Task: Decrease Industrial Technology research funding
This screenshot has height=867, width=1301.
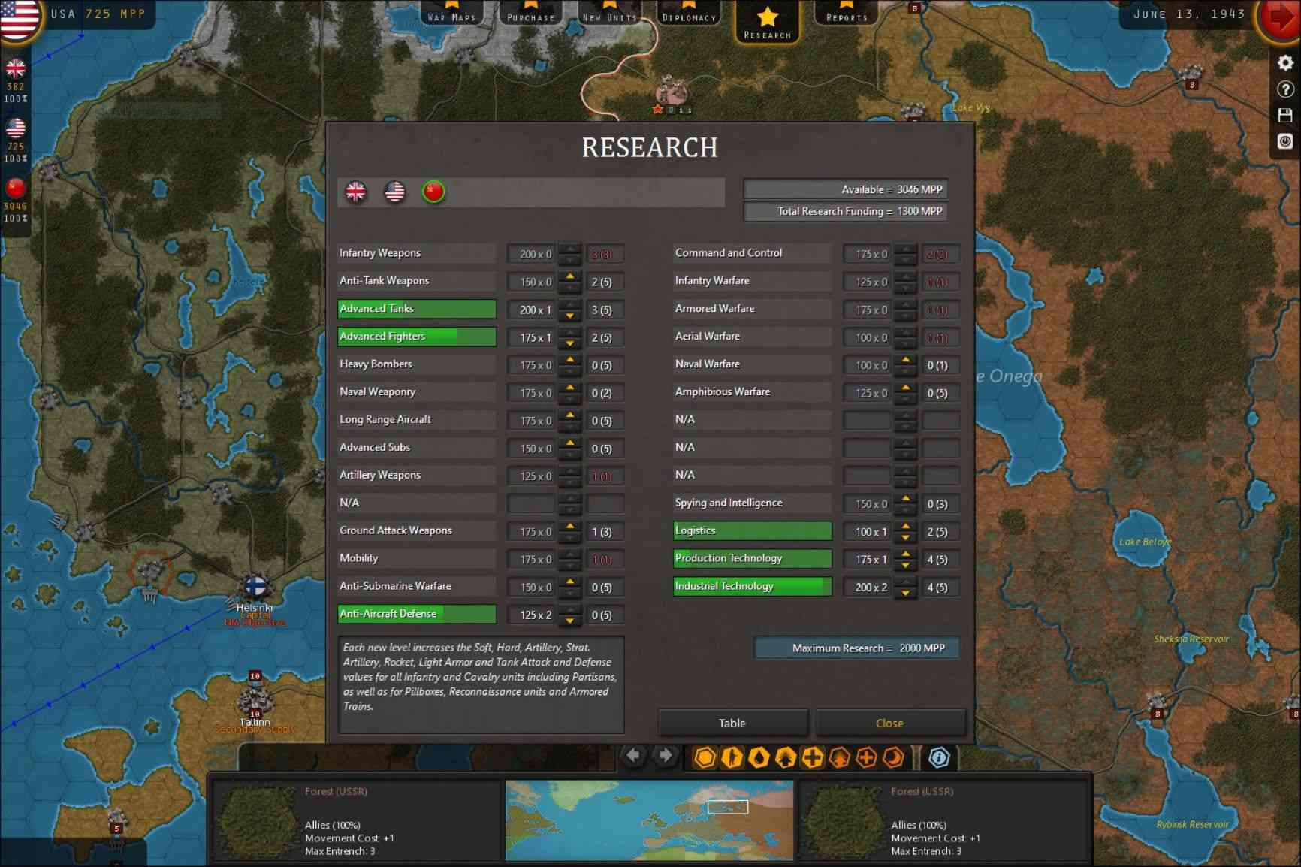Action: coord(906,594)
